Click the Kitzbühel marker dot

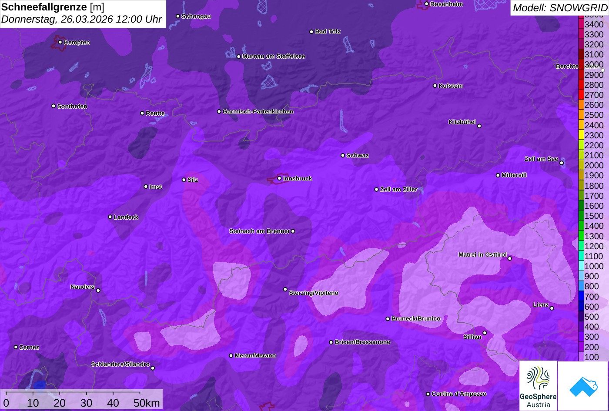tap(479, 126)
